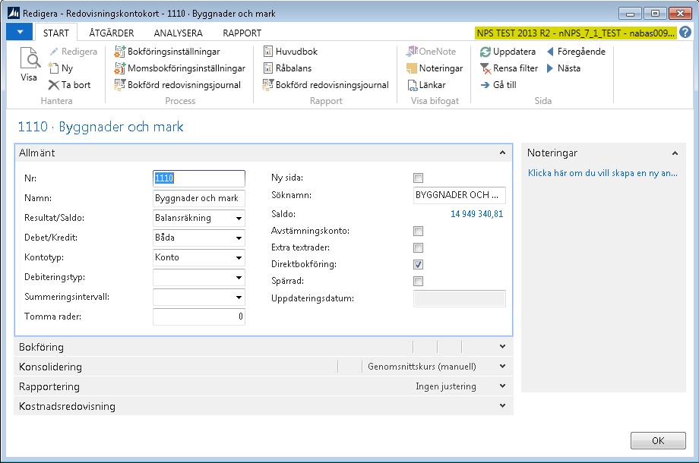Click the application icon in title bar

14,13
